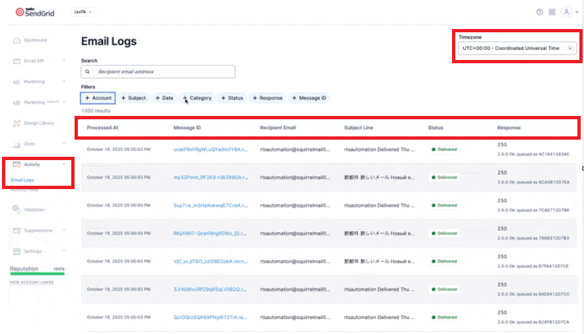
Task: Click the Design Library sidebar icon
Action: click(18, 123)
